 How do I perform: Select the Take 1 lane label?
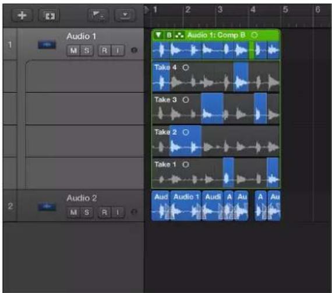(165, 165)
